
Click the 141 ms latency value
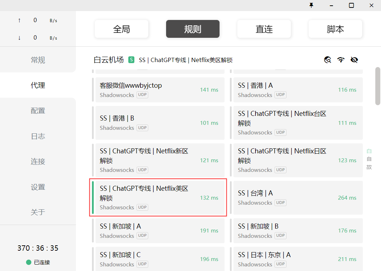209,90
